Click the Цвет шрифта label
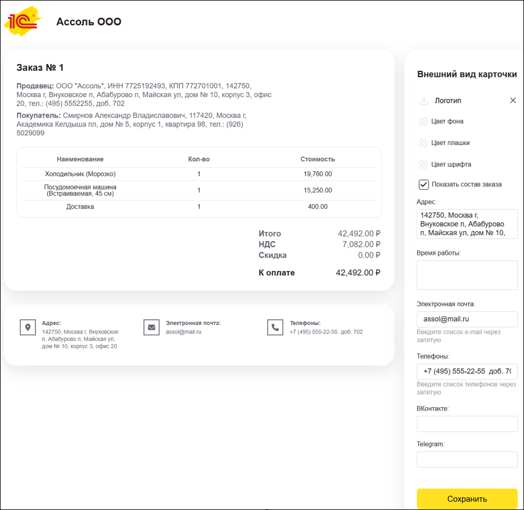The width and height of the screenshot is (524, 510). point(451,164)
